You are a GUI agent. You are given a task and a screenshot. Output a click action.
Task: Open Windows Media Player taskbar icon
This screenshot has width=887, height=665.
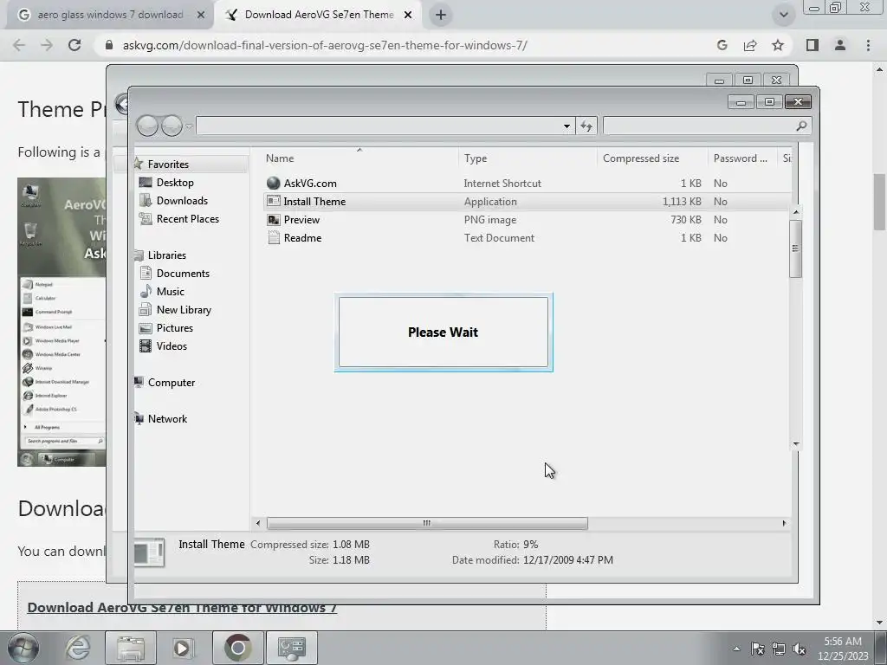(x=183, y=648)
